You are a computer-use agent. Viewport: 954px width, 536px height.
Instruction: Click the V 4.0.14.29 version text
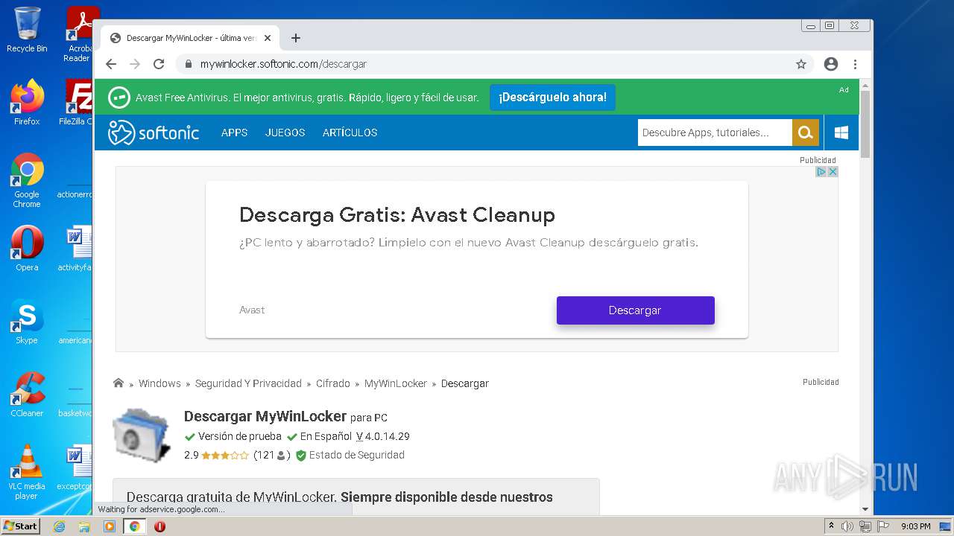[382, 437]
